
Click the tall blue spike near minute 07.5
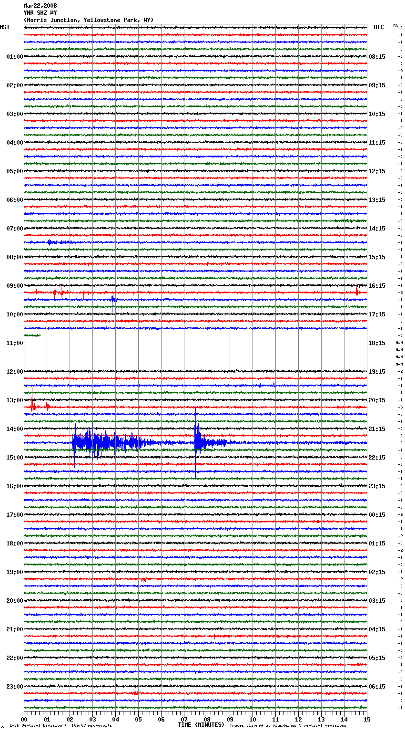pyautogui.click(x=196, y=442)
